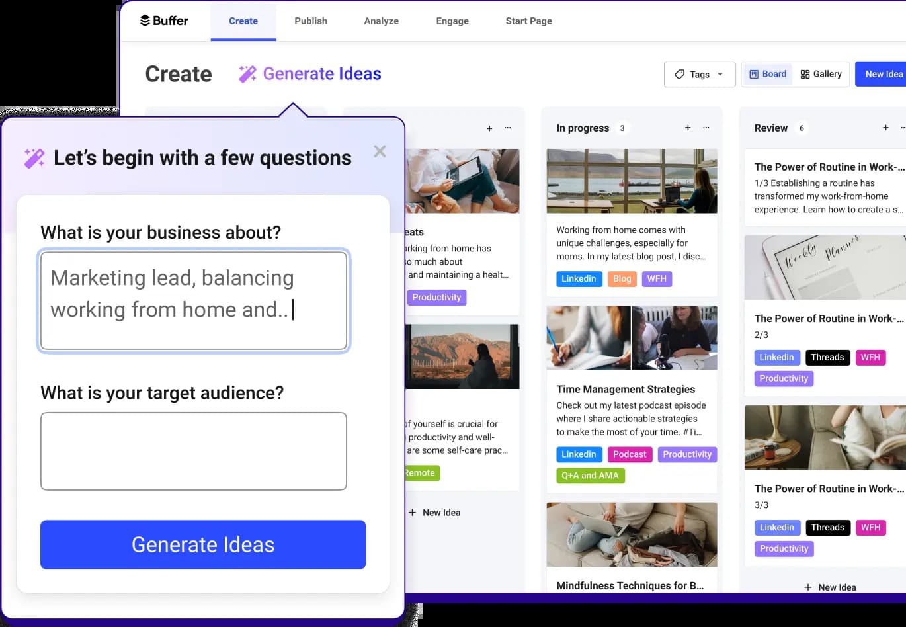Open the tablet and cat thumbnail
Image resolution: width=906 pixels, height=627 pixels.
pos(462,181)
